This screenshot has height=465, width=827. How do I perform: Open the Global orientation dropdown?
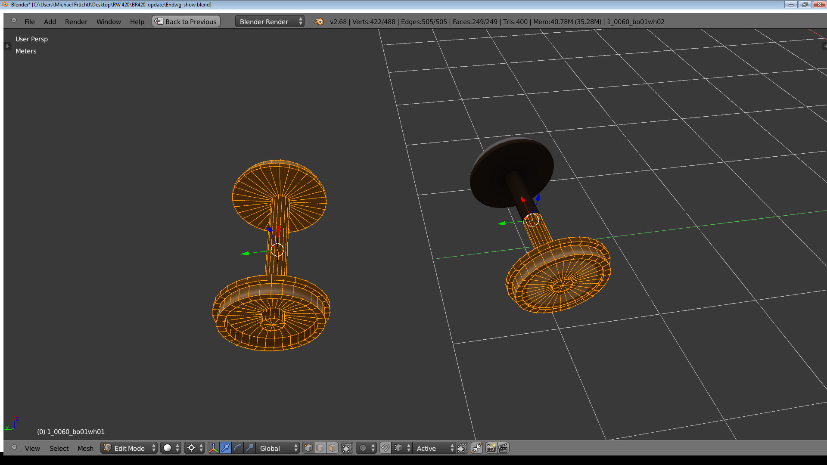(278, 448)
